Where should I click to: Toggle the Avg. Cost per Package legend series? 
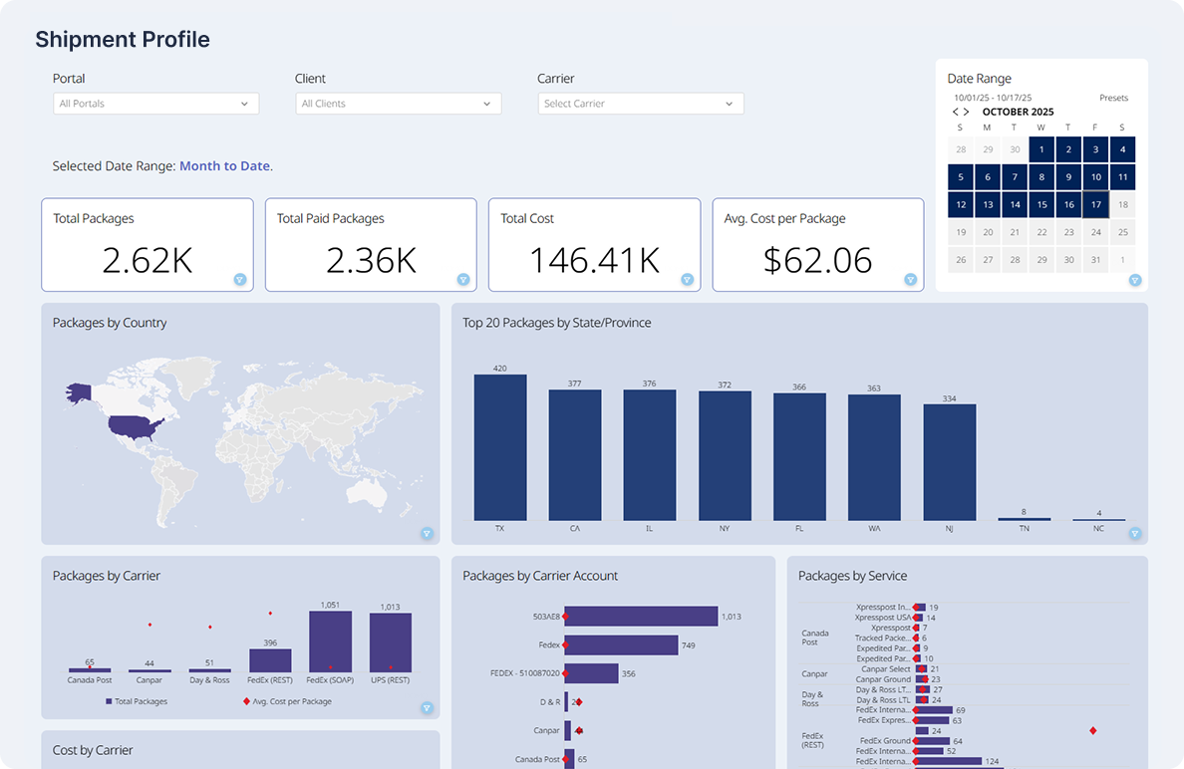click(287, 701)
